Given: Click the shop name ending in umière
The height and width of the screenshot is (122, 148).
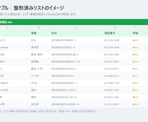Looking at the screenshot, I should 4,48.
